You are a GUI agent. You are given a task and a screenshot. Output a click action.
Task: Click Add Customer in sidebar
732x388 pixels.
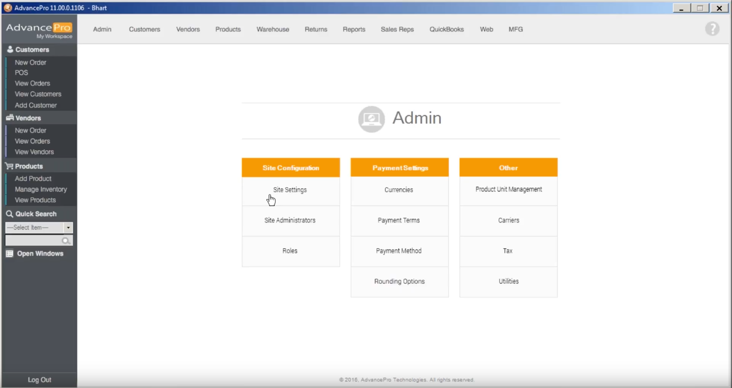[x=36, y=105]
